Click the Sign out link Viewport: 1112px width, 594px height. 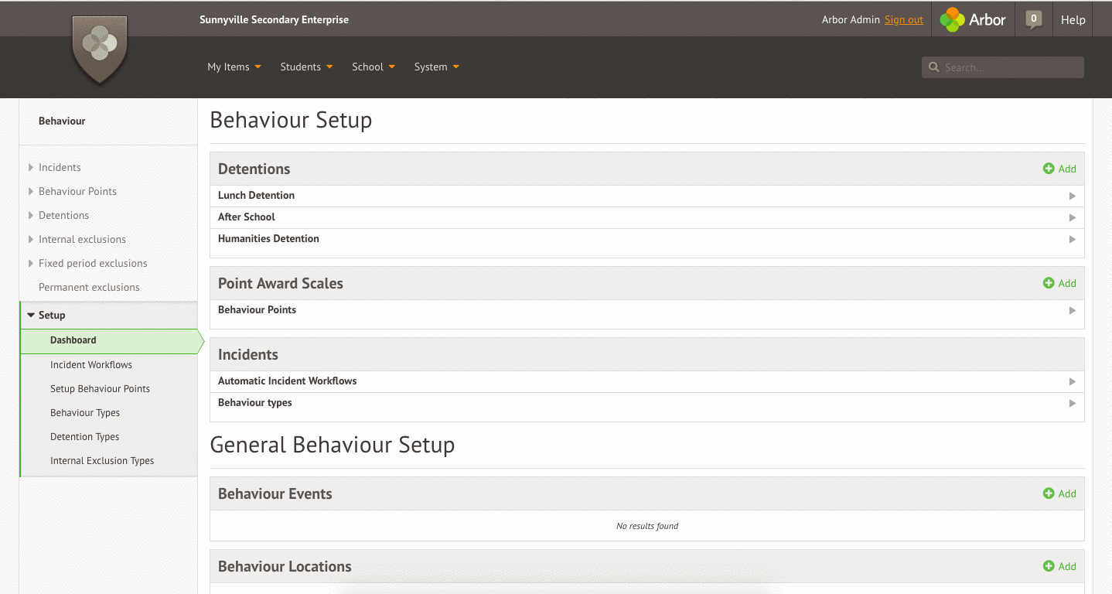coord(903,20)
